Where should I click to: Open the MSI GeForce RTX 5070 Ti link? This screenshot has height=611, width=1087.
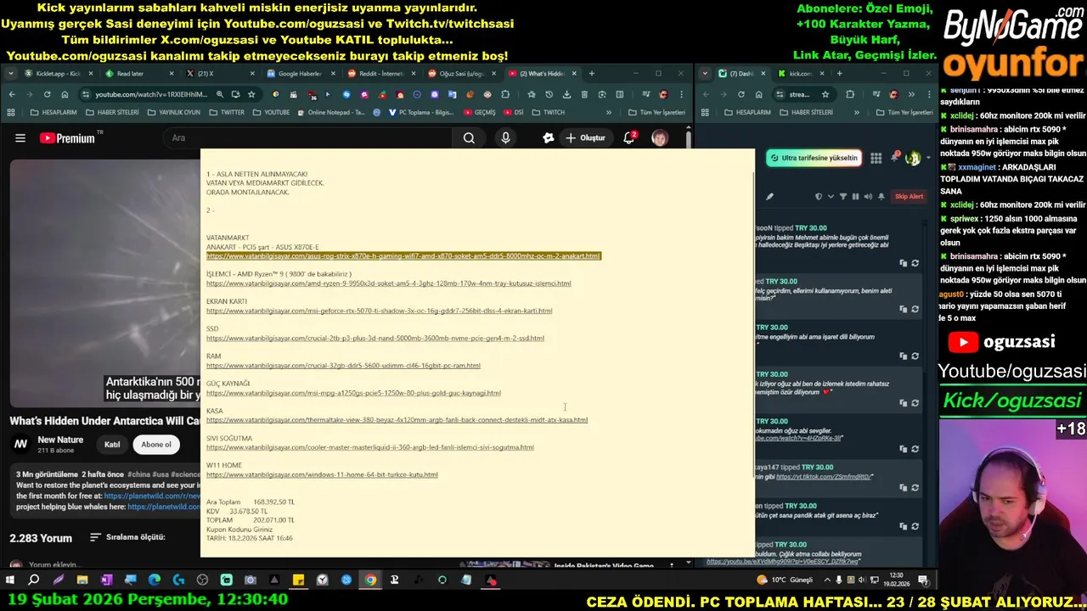click(379, 311)
